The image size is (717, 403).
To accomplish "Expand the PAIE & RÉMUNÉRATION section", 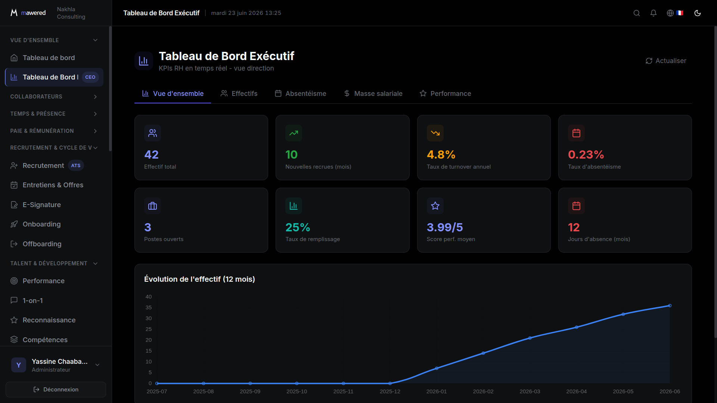I will tap(95, 131).
